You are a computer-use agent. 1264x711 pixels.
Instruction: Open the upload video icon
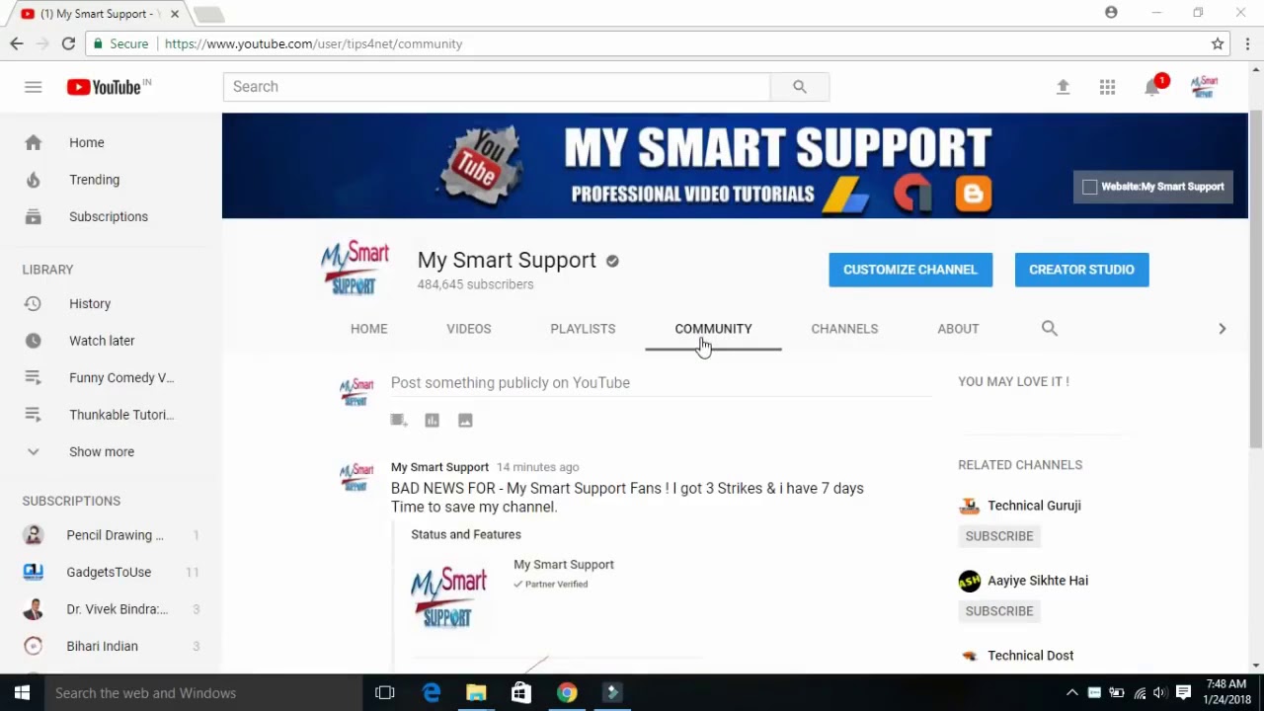(x=1063, y=87)
